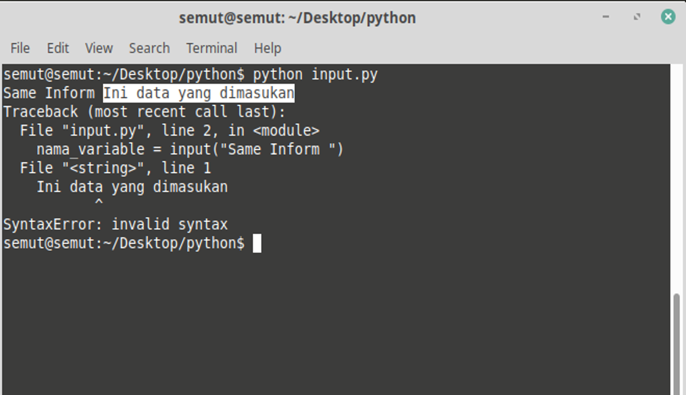Open the Help menu
Image resolution: width=686 pixels, height=395 pixels.
tap(267, 48)
